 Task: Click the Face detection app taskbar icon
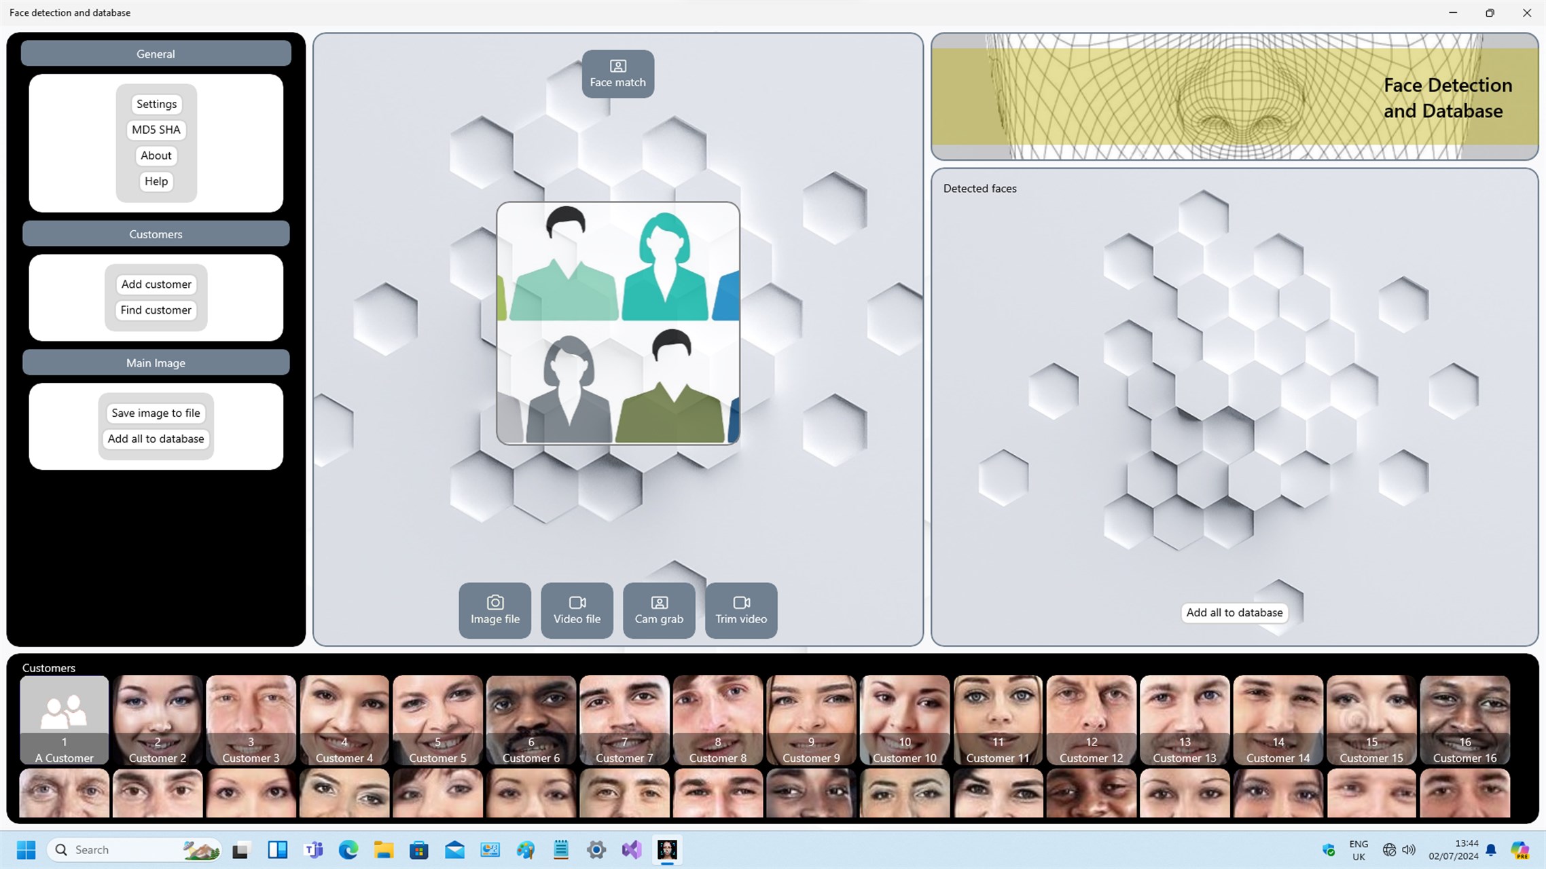point(667,849)
